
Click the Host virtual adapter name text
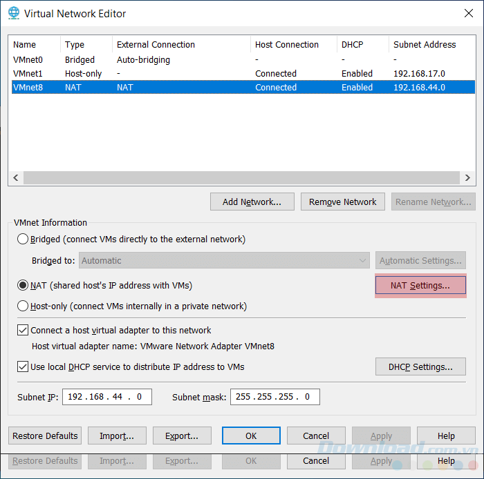tap(153, 346)
